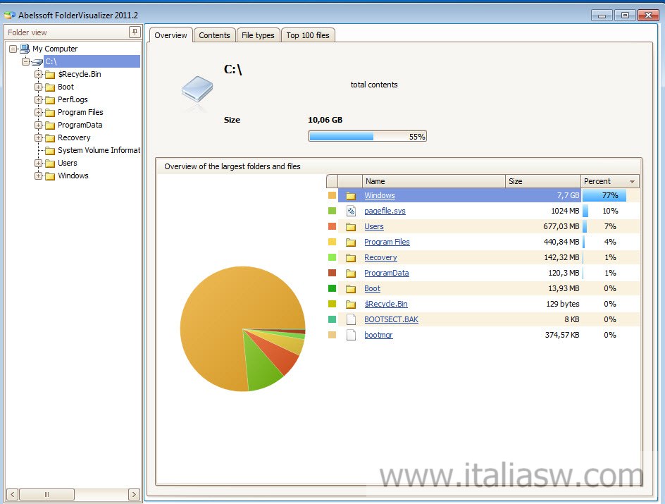Open the pagefile.sys link
665x504 pixels.
coord(385,211)
